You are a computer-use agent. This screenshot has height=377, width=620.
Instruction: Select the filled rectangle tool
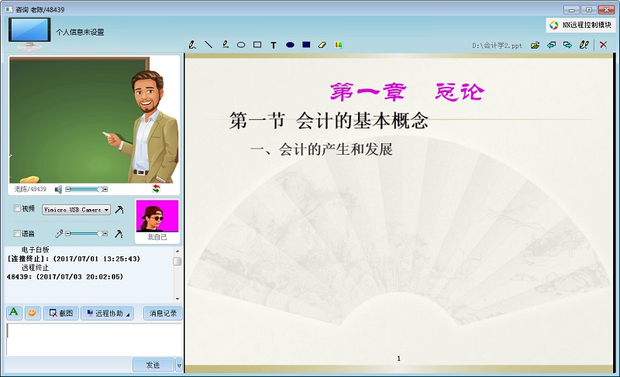[306, 45]
